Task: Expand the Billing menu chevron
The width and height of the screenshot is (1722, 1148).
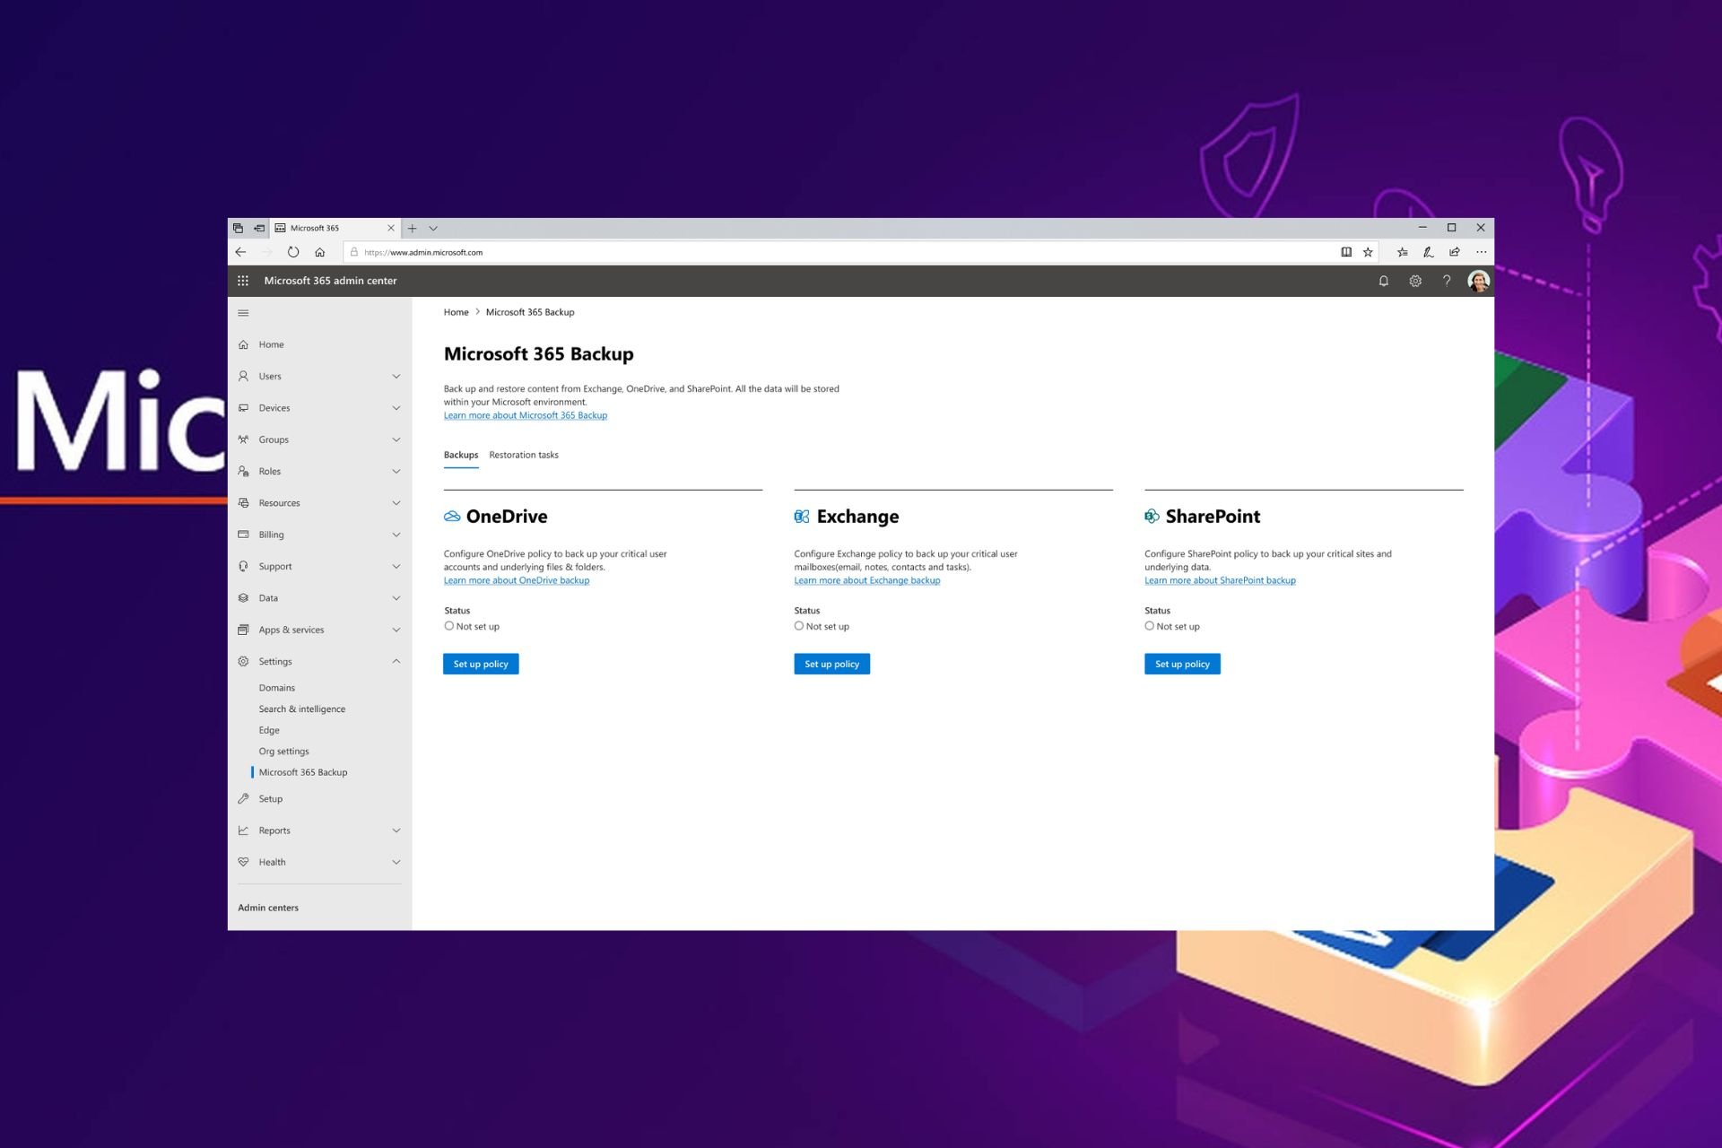Action: [x=396, y=535]
